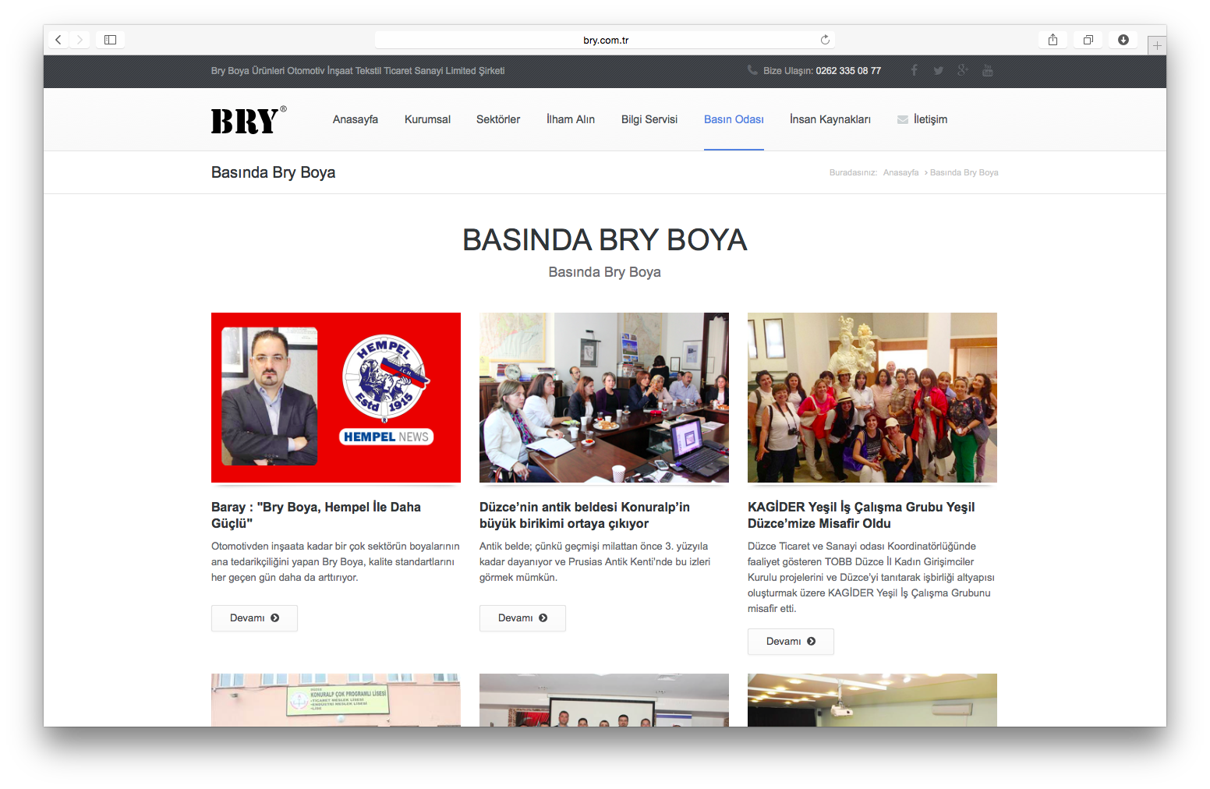1210x789 pixels.
Task: Open the Share menu icon
Action: coord(1053,40)
